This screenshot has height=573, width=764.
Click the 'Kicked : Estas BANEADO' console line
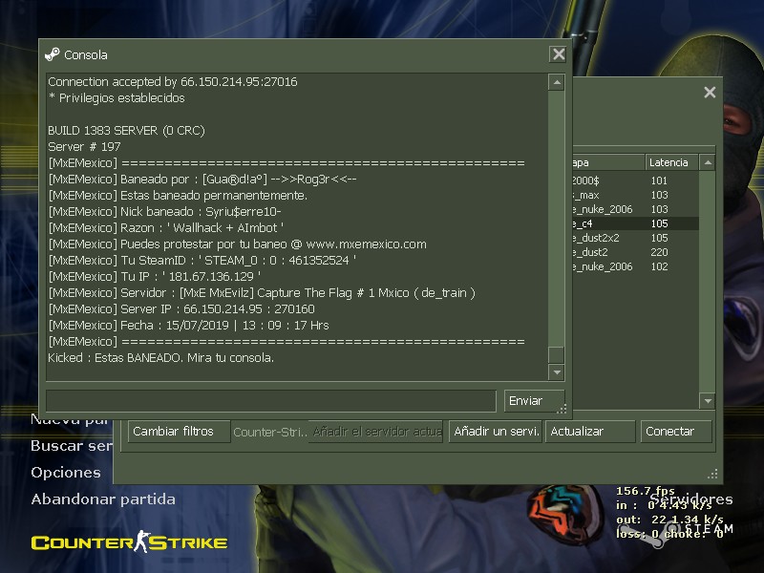(x=160, y=358)
